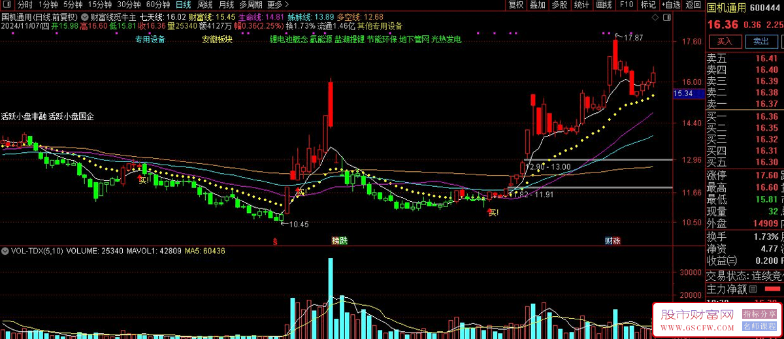Screen dimensions: 784x339
Task: Click the 返回 back button
Action: coord(693,5)
